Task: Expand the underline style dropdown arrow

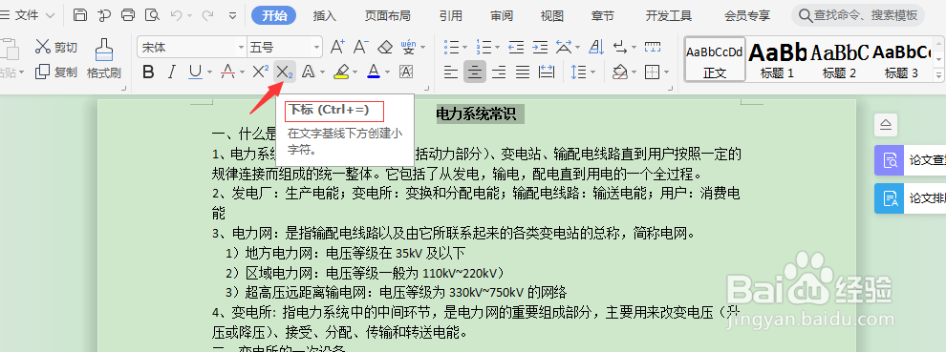Action: point(209,72)
